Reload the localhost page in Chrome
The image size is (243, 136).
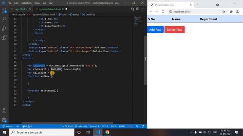[163, 12]
